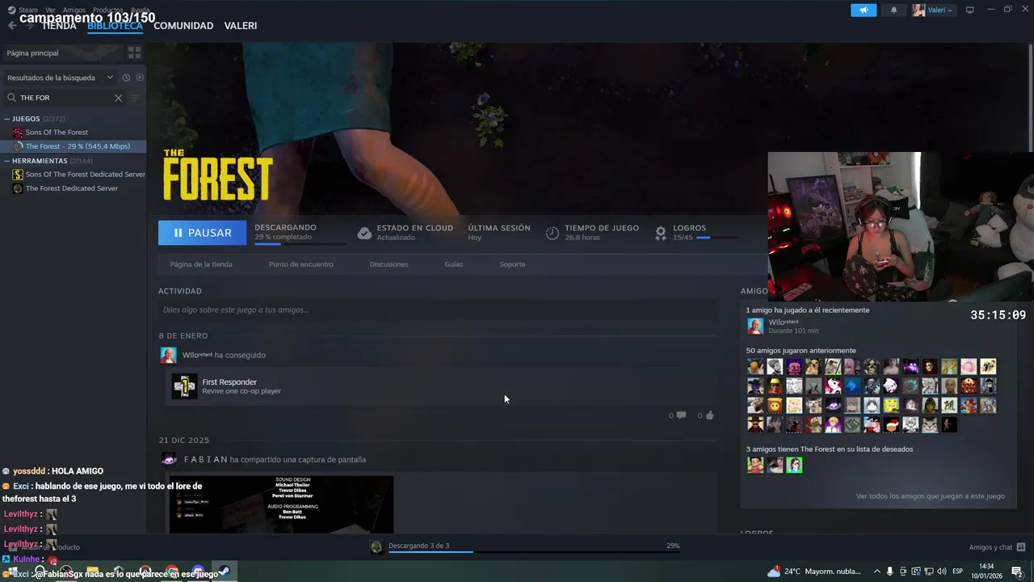Open the Steam taskbar icon
The width and height of the screenshot is (1034, 582).
pos(225,572)
